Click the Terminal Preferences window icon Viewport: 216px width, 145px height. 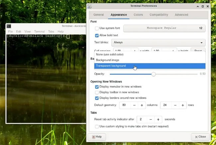coord(89,6)
